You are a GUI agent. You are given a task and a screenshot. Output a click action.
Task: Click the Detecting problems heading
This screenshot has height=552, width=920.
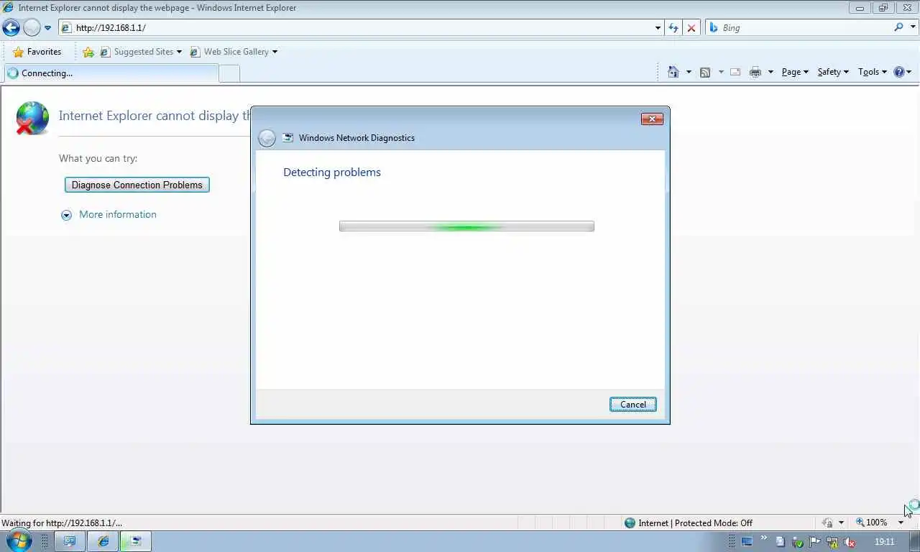point(332,172)
